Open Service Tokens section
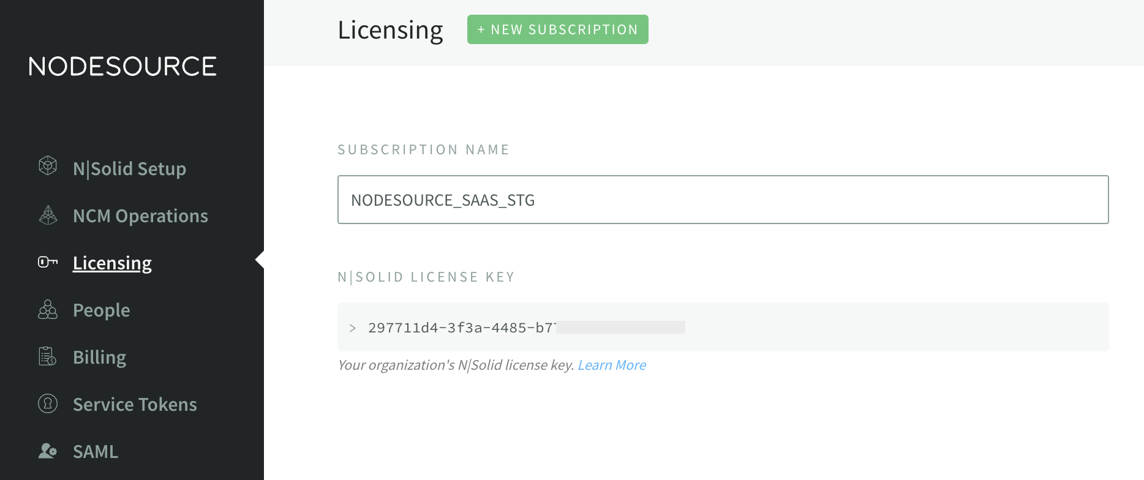The width and height of the screenshot is (1144, 480). tap(135, 405)
